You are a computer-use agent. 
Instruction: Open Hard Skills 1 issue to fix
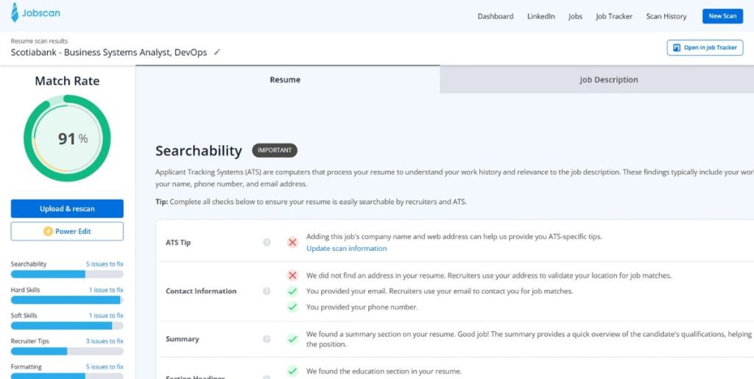point(106,290)
